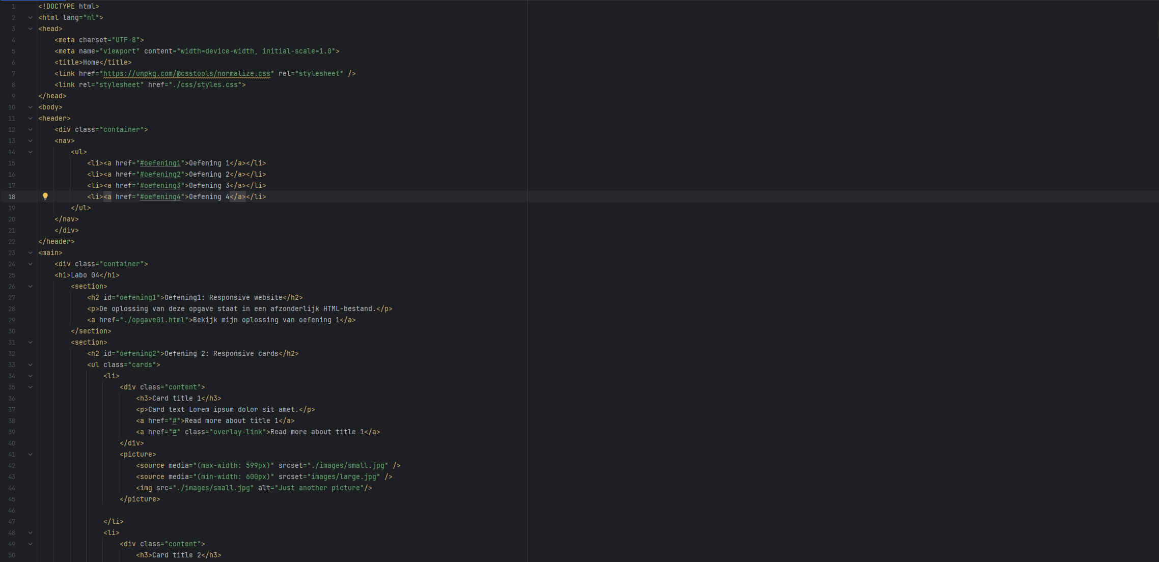The width and height of the screenshot is (1159, 562).
Task: Click the viewport content value
Action: [x=256, y=51]
